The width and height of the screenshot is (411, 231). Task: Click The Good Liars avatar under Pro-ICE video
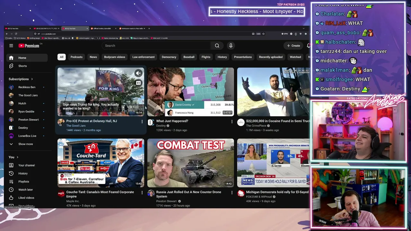[x=61, y=122]
